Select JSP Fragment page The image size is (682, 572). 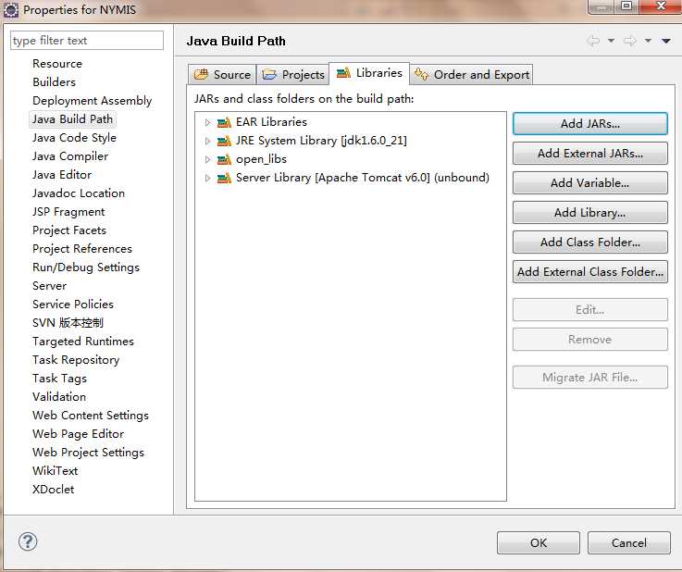(x=68, y=212)
